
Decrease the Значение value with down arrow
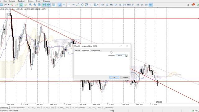click(x=126, y=56)
